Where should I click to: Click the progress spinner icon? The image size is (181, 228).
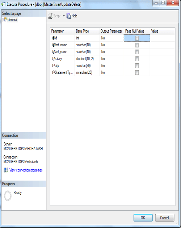(8, 196)
